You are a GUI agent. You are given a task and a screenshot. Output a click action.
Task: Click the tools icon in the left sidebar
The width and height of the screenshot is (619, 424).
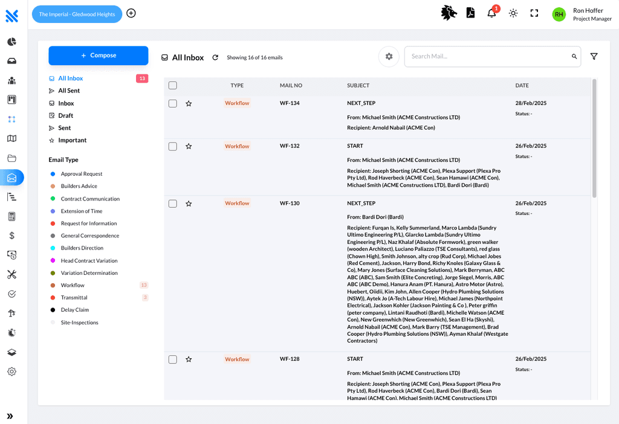point(11,274)
